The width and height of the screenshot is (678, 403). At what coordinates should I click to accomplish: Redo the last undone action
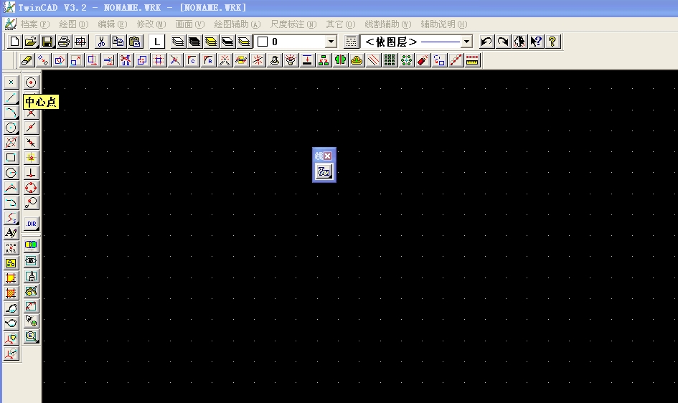click(x=503, y=42)
